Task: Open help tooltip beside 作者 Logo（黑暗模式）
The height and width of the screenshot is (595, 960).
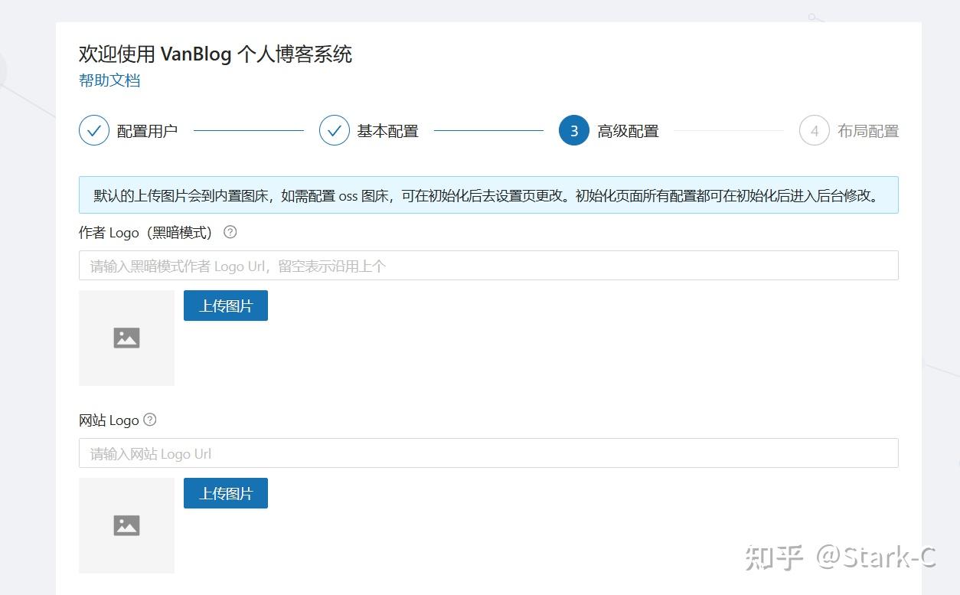Action: 230,232
